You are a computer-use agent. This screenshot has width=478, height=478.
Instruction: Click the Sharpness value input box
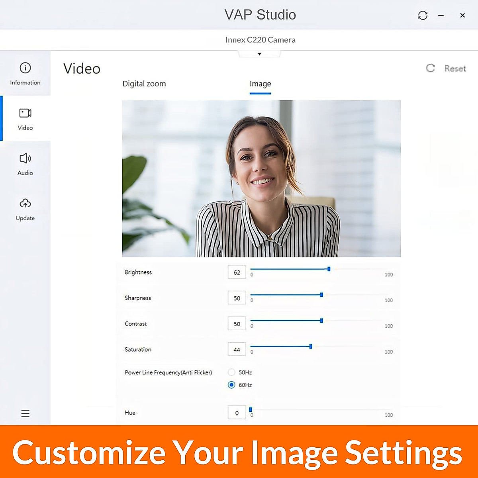(237, 298)
